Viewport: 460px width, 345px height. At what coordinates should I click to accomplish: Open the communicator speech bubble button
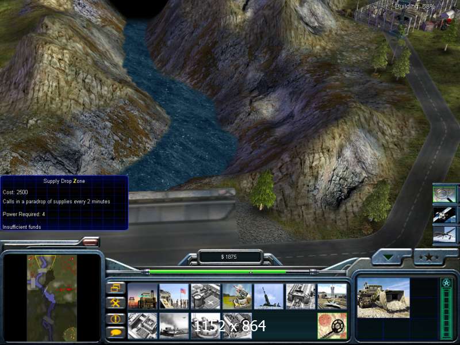(x=116, y=333)
